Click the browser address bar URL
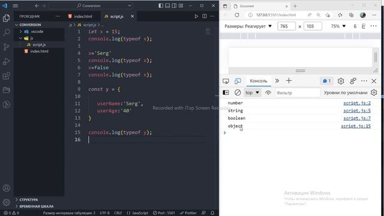 tap(276, 15)
